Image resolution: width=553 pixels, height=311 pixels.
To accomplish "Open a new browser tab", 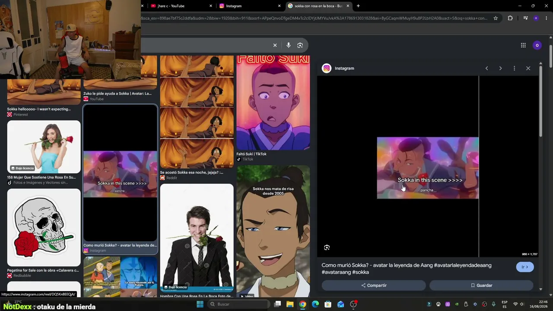I will (358, 6).
